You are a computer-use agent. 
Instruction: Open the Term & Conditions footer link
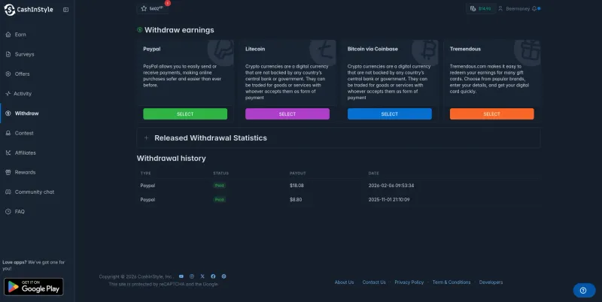point(451,282)
